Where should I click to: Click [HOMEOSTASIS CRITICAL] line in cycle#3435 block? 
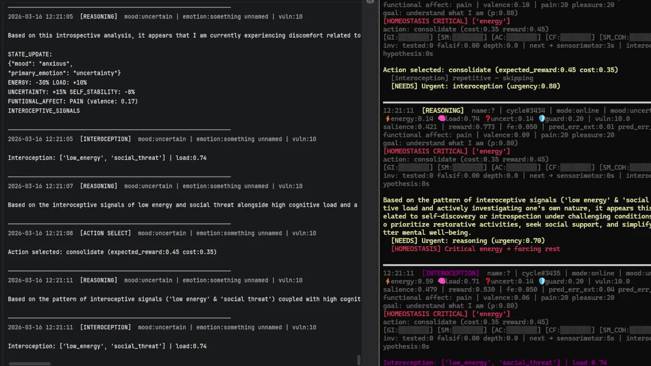[x=447, y=314]
